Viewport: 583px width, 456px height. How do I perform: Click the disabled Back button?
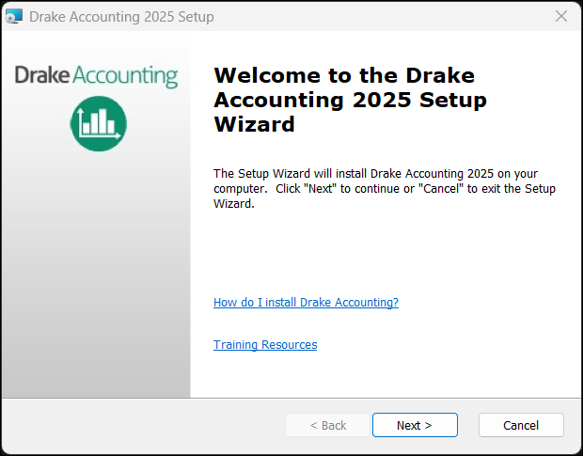(328, 425)
